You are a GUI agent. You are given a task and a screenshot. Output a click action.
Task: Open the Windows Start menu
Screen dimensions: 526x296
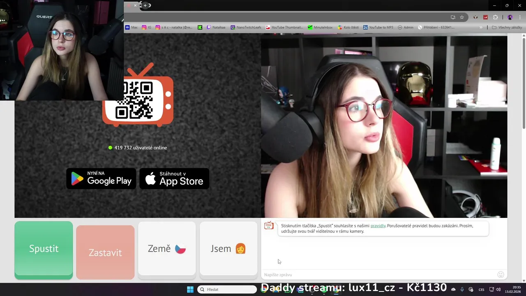[x=190, y=289]
